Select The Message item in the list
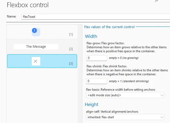The width and height of the screenshot is (170, 123). (x=36, y=47)
